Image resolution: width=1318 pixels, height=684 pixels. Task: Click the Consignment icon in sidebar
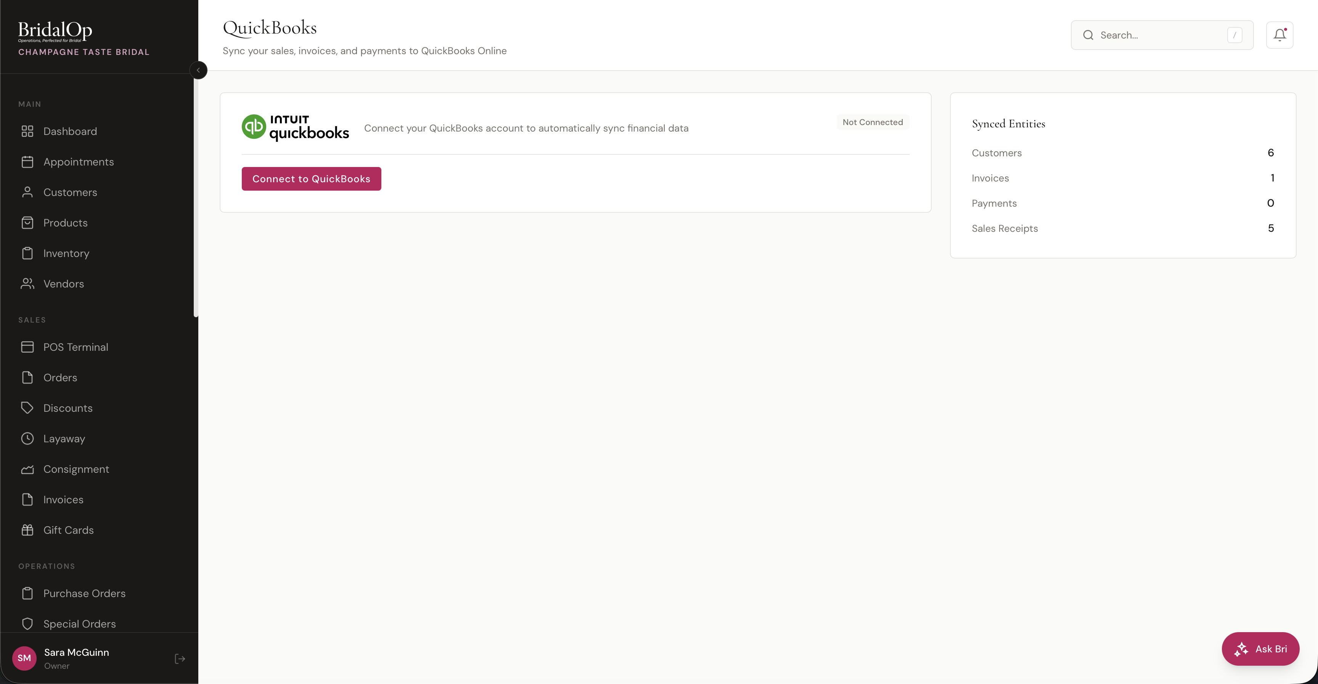pos(27,469)
